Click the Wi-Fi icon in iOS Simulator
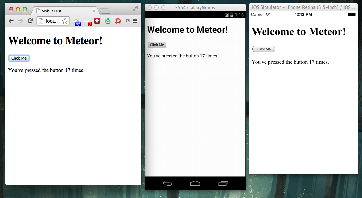Image resolution: width=362 pixels, height=198 pixels. [x=268, y=14]
